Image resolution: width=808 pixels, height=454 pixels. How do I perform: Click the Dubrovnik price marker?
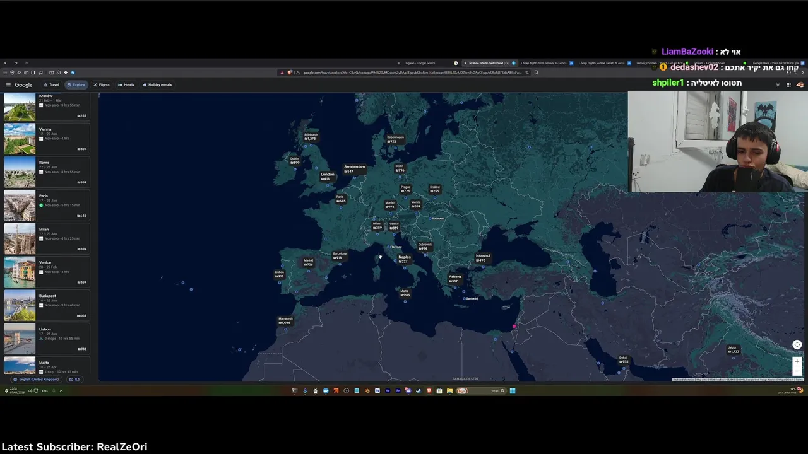[425, 247]
